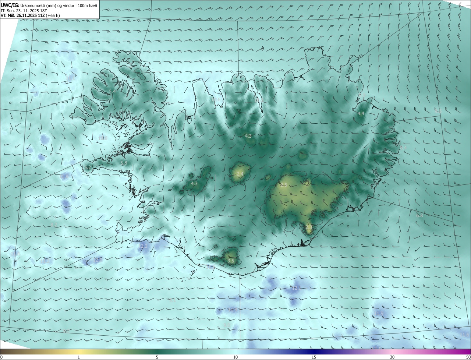Click the value label '5.8' on Snæfellsnes

(x=124, y=163)
